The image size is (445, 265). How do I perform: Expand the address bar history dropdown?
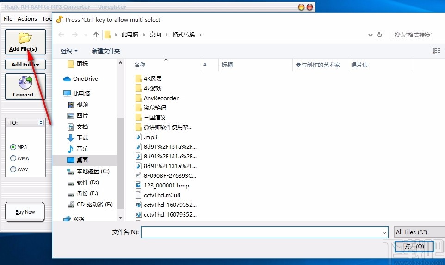point(371,35)
